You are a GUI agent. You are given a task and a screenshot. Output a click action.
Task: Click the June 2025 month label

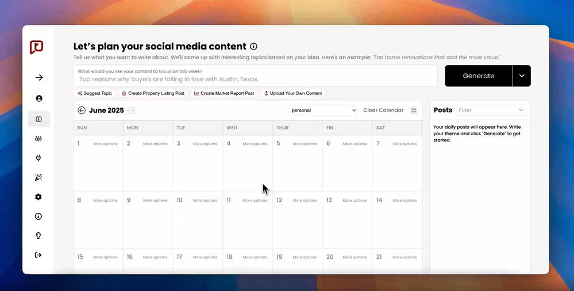pyautogui.click(x=106, y=110)
